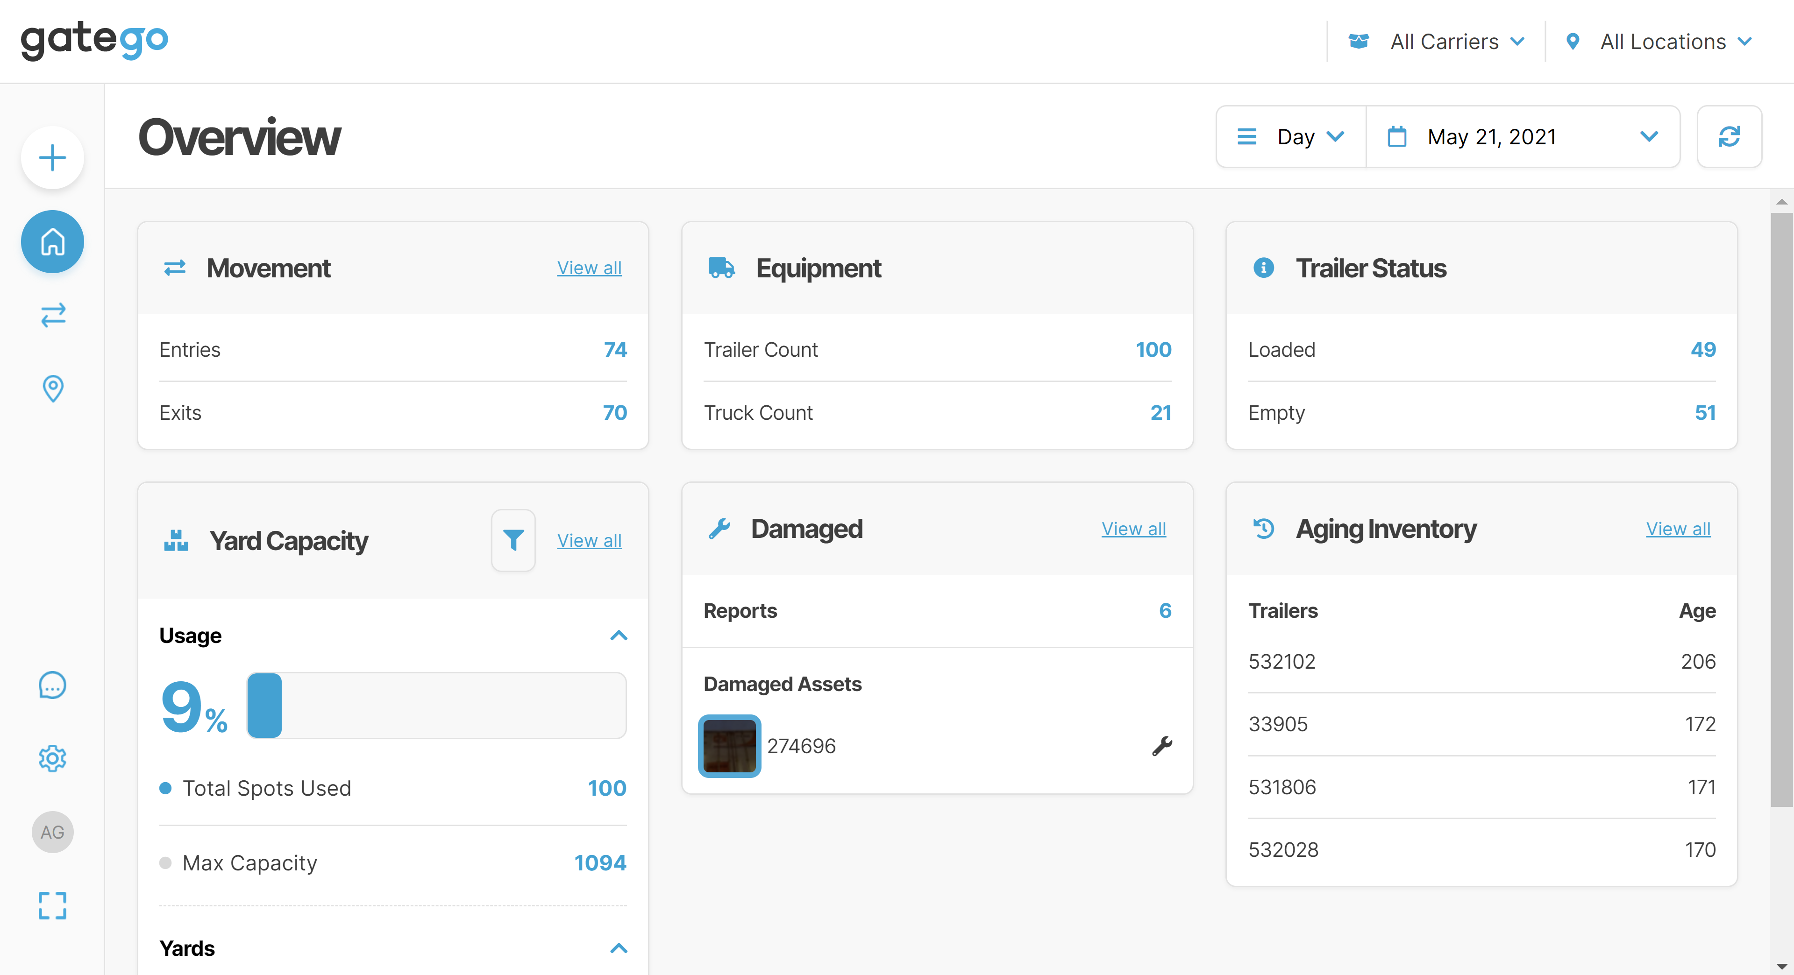Collapse the Usage section chevron
Viewport: 1794px width, 975px height.
(x=619, y=636)
